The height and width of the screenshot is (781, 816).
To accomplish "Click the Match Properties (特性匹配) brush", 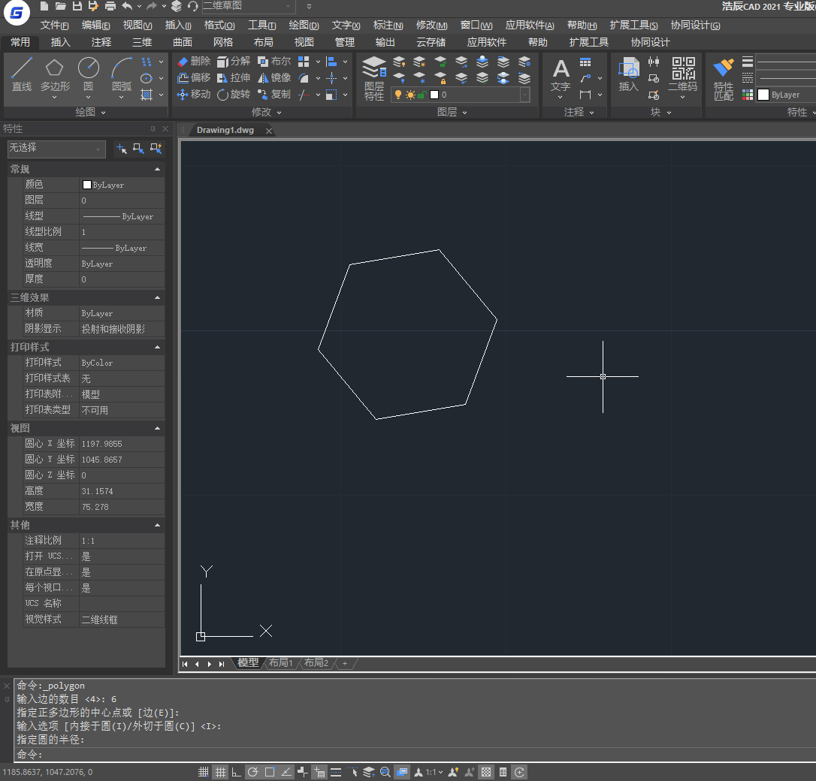I will point(724,79).
